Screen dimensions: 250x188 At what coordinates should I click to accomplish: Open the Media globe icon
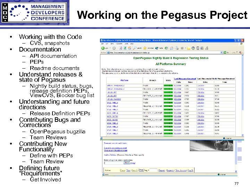point(157,48)
